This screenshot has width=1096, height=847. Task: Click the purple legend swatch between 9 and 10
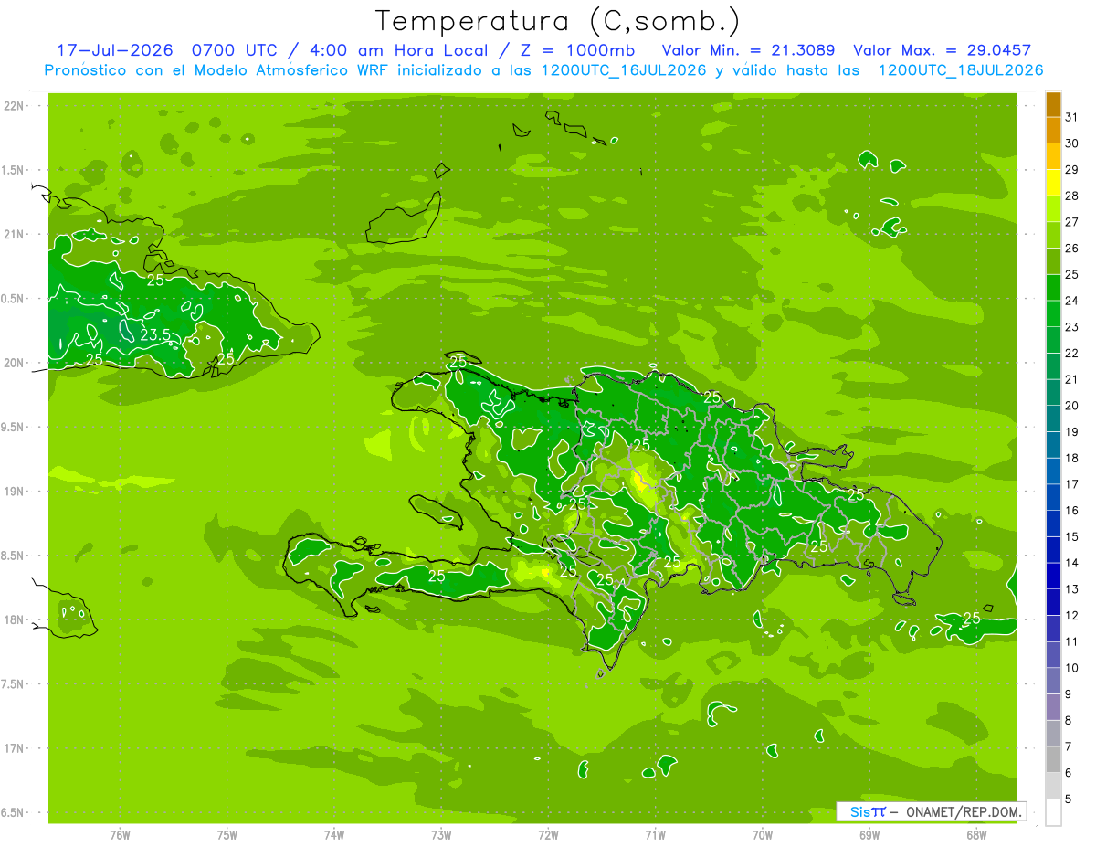click(1053, 681)
